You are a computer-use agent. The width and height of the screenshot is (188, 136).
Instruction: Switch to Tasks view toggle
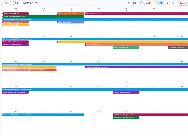click(167, 3)
